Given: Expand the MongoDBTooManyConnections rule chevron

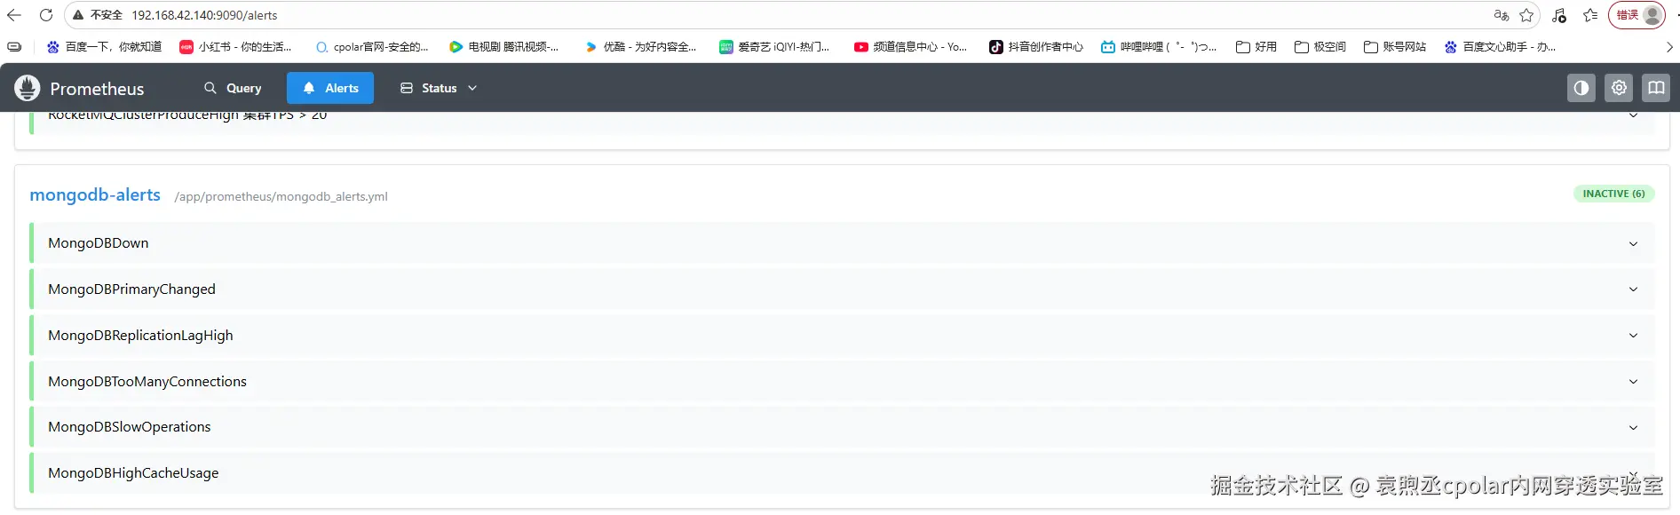Looking at the screenshot, I should (1633, 382).
